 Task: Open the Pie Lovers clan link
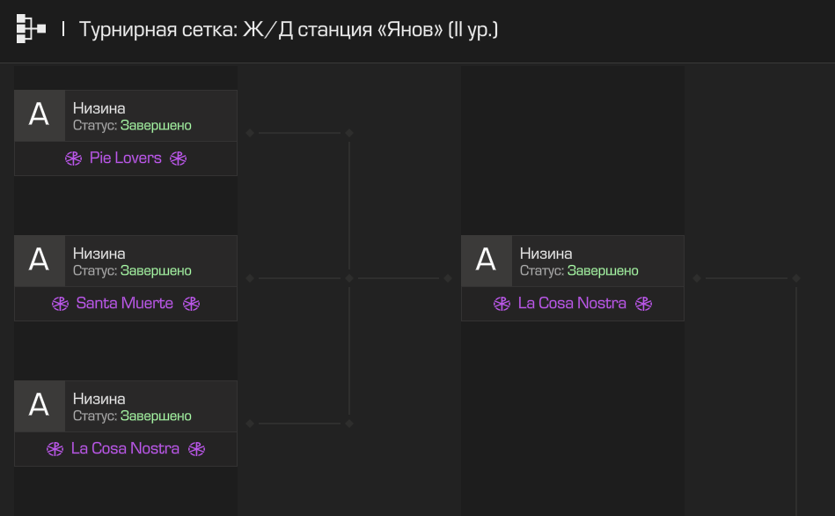[x=126, y=158]
